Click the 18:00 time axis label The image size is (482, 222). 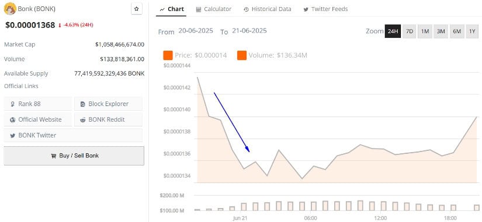[450, 218]
